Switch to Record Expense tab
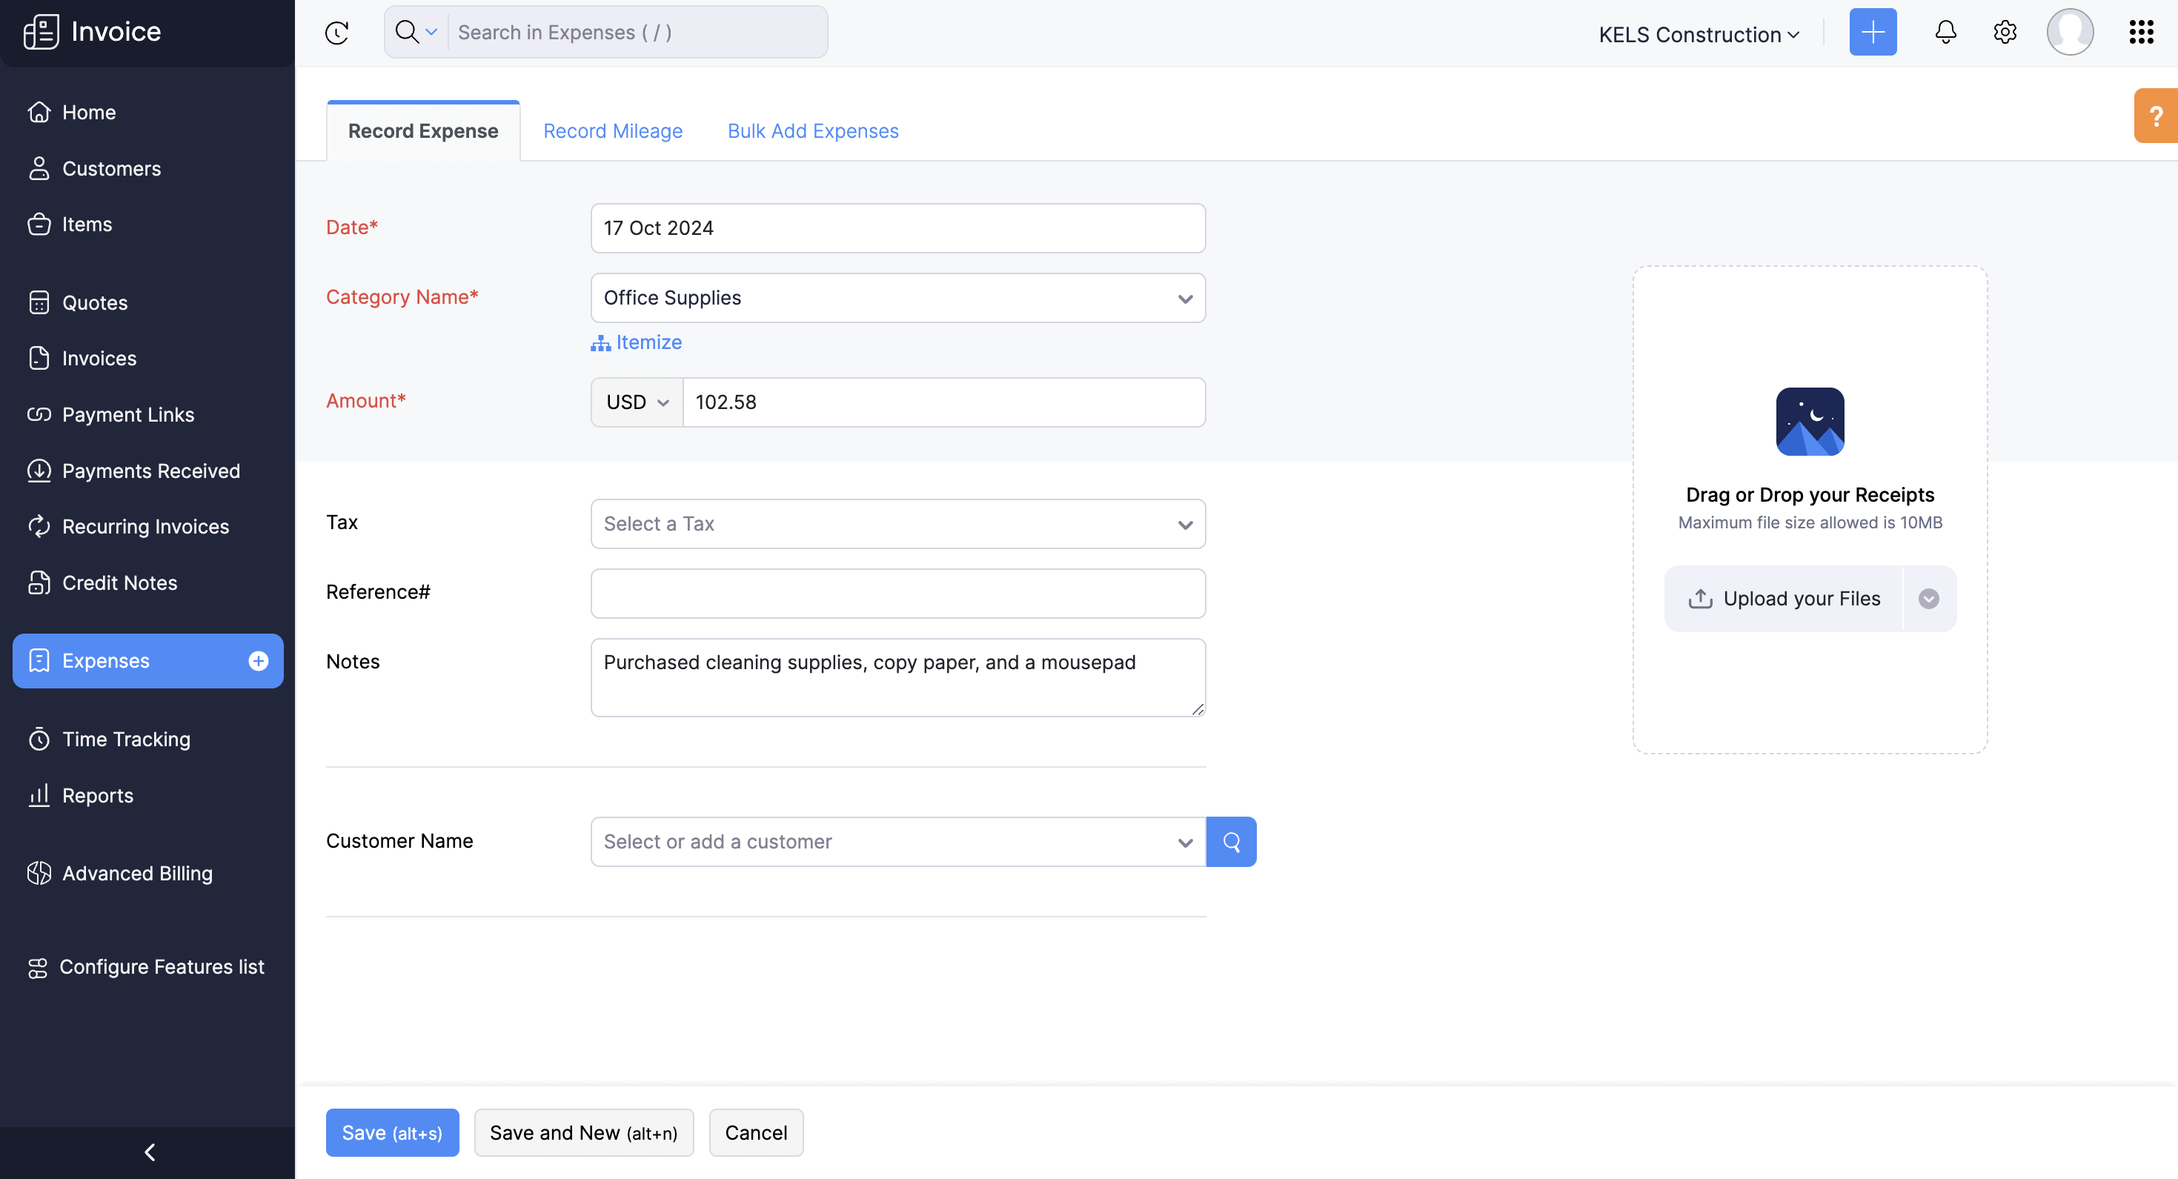2178x1179 pixels. point(422,131)
